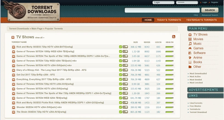
Task: Select Software in Main Menu
Action: pos(199,53)
